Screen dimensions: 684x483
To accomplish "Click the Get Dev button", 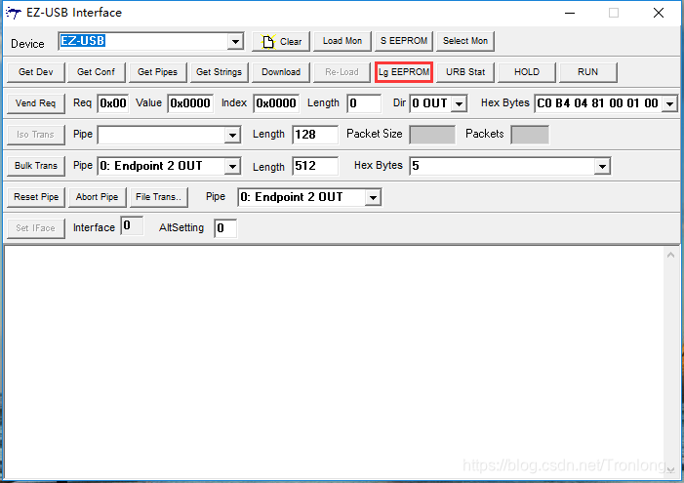I will pos(36,72).
